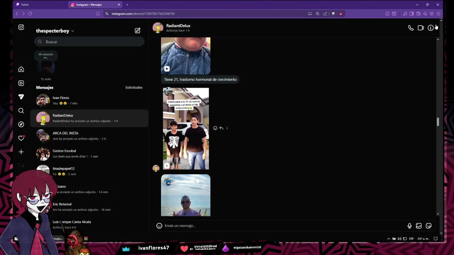Open the Leo AI sparkle icon
This screenshot has height=255, width=454.
(425, 14)
